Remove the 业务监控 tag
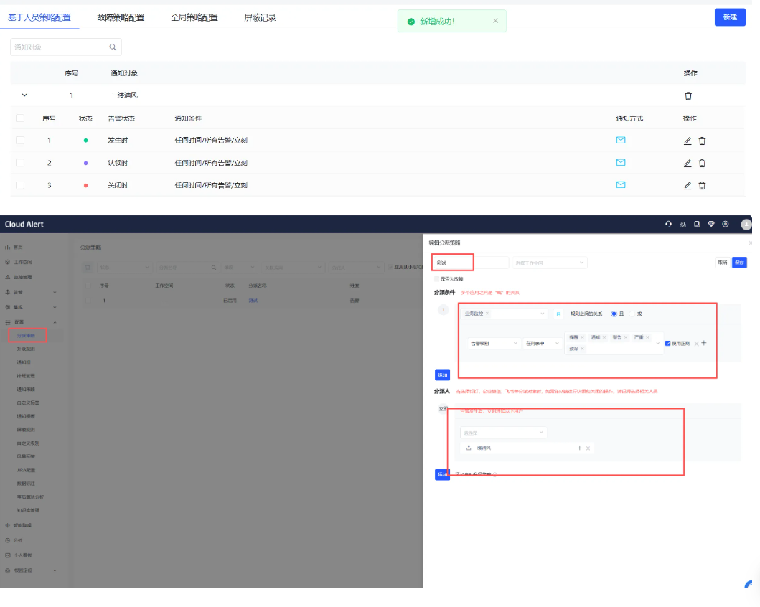 [x=487, y=314]
